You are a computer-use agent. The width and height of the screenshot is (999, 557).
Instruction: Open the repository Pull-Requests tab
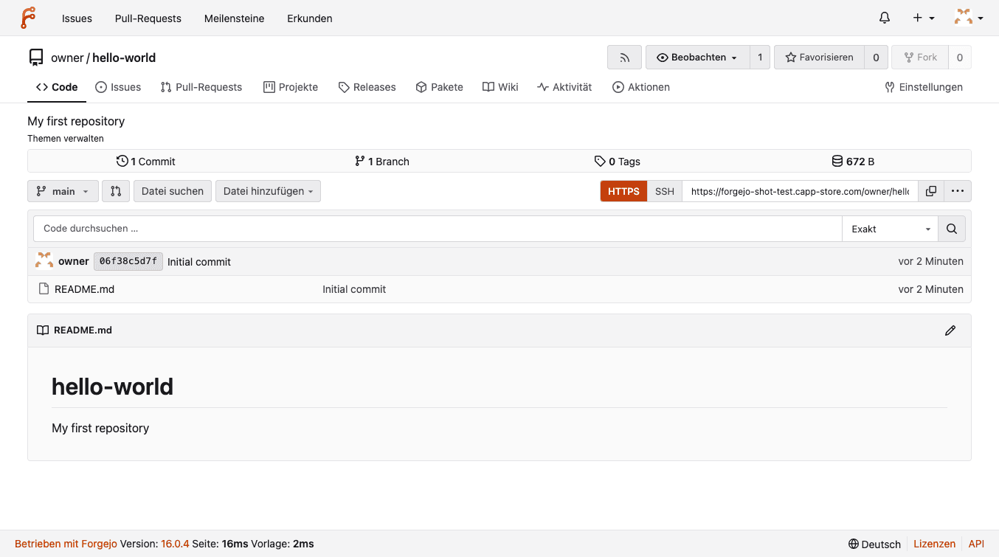click(x=201, y=87)
